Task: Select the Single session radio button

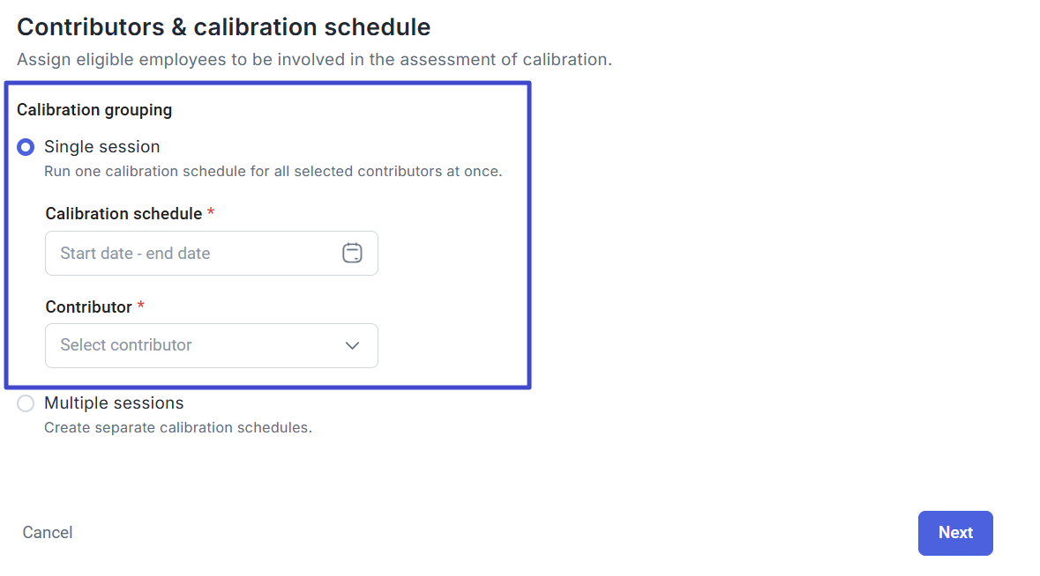Action: [26, 147]
